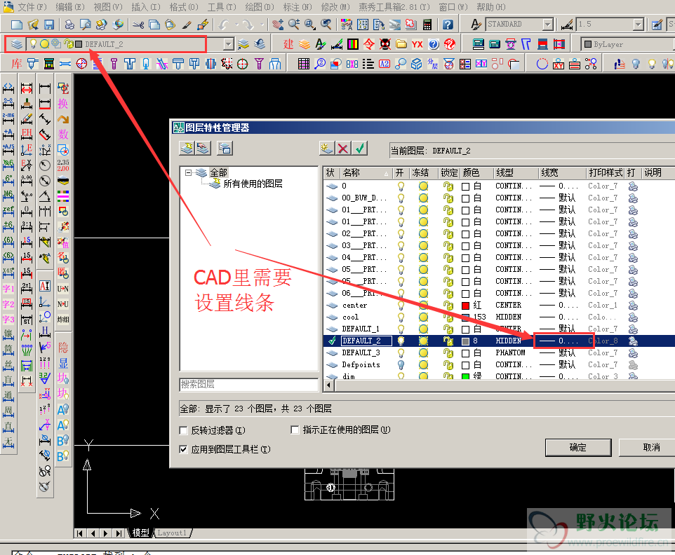
Task: Uncheck 应用到图层工具栏 checkbox
Action: tap(183, 449)
